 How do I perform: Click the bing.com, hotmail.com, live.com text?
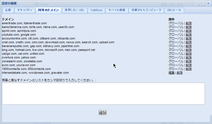(48, 50)
